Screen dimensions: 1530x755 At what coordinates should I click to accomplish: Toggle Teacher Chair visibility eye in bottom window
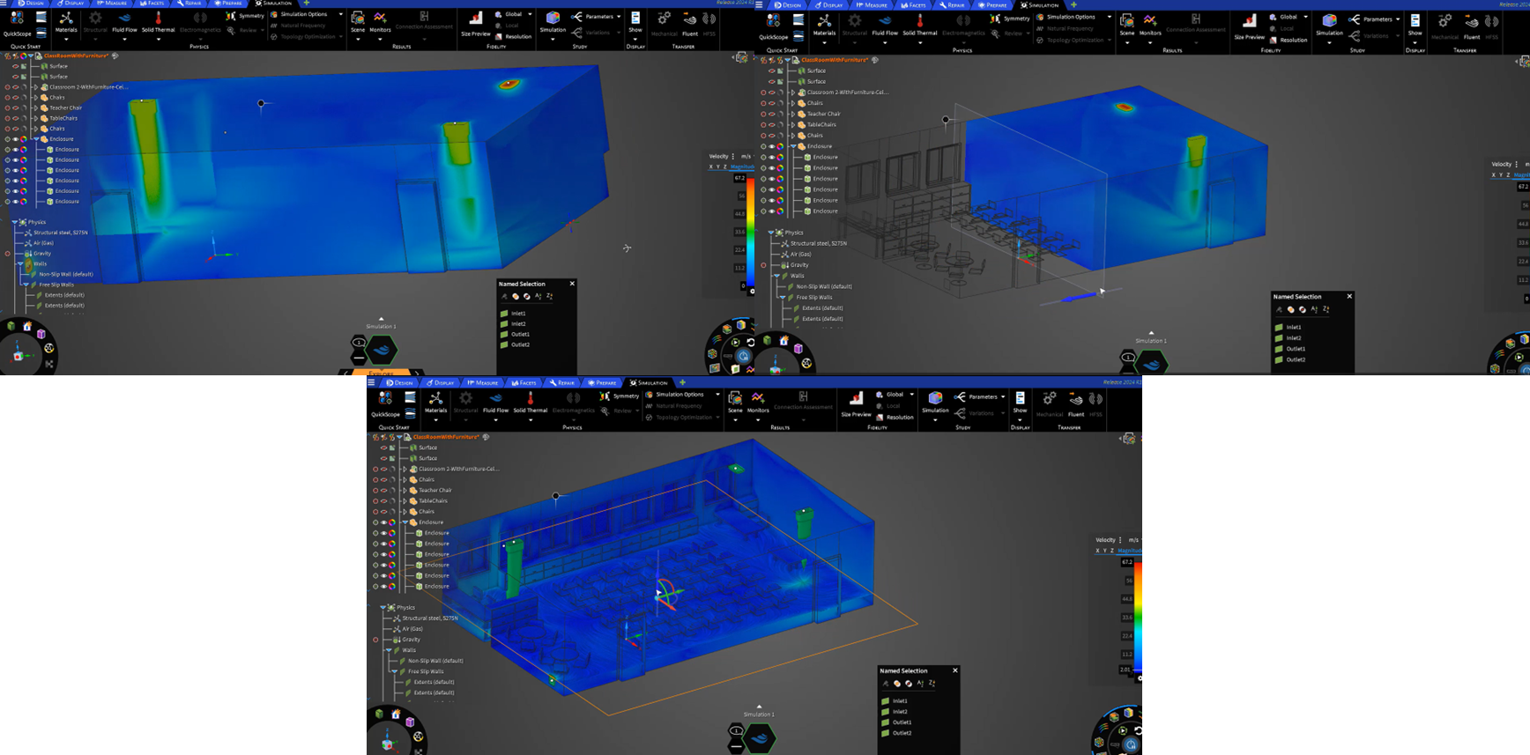pyautogui.click(x=383, y=491)
